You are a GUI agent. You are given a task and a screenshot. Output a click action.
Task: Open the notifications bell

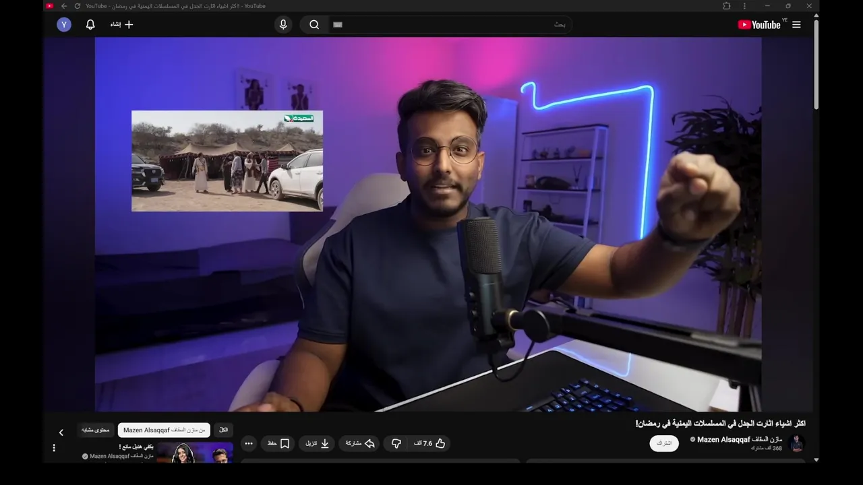(x=90, y=25)
